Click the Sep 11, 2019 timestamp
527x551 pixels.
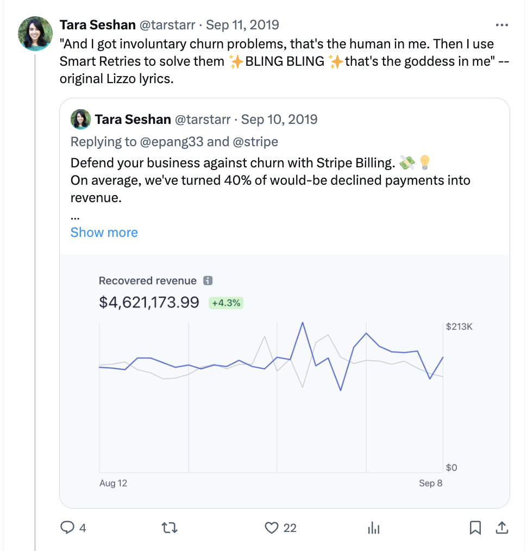click(242, 25)
